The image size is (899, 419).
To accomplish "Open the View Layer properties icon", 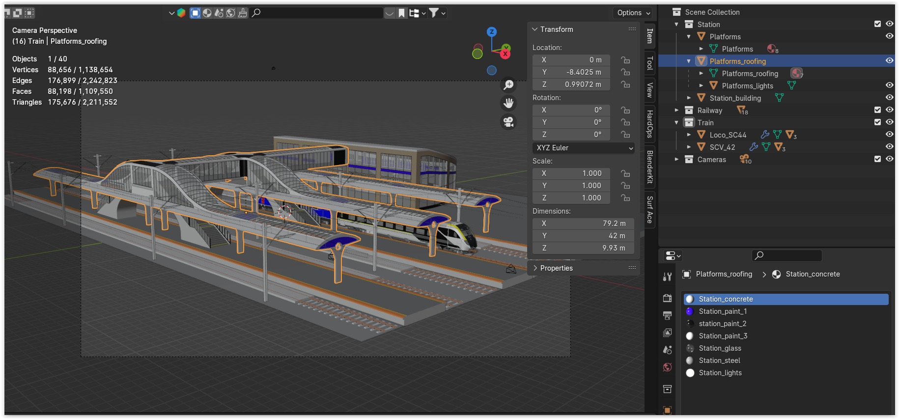I will 667,333.
